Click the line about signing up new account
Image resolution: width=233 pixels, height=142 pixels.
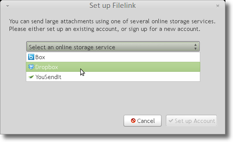(105, 29)
